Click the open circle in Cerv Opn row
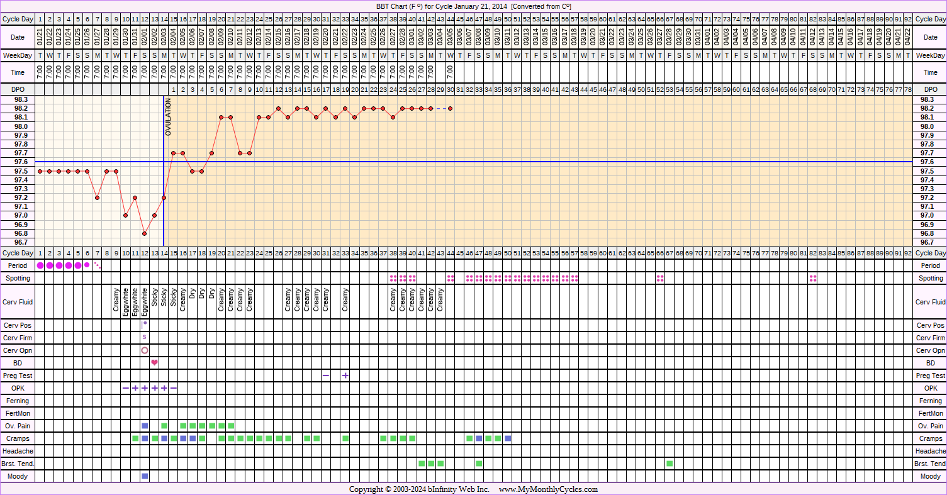 145,350
